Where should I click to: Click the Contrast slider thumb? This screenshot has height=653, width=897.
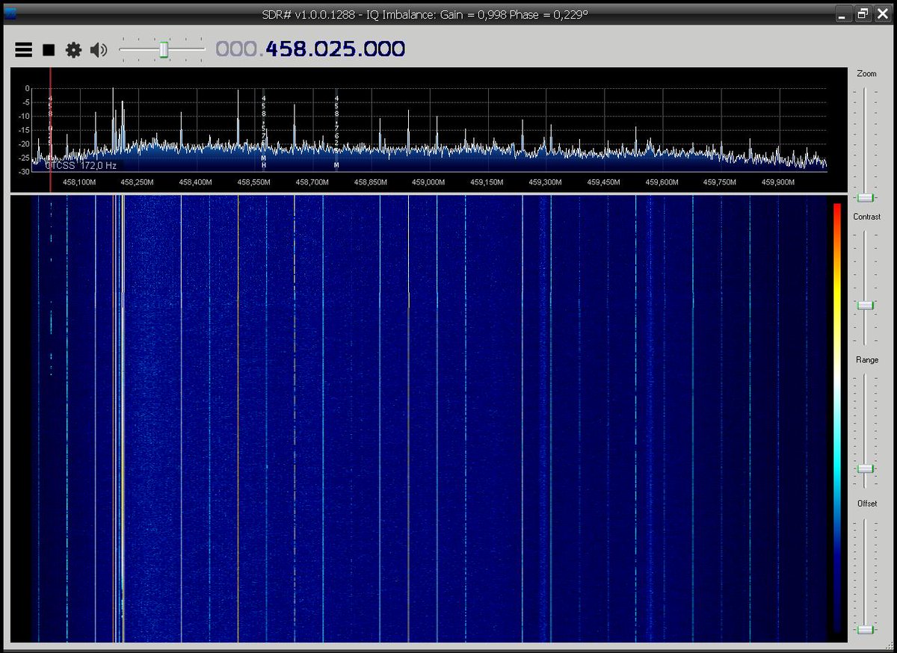tap(865, 304)
